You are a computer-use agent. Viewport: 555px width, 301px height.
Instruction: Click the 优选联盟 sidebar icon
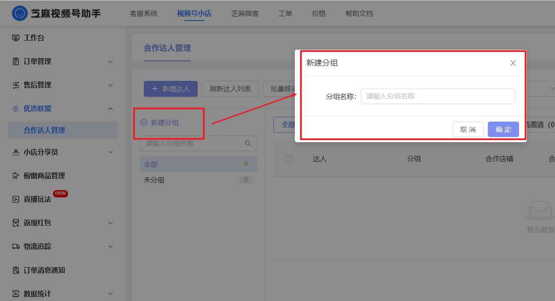[16, 109]
